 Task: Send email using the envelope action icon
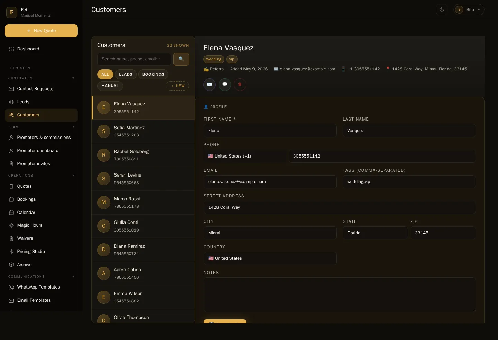[x=210, y=84]
